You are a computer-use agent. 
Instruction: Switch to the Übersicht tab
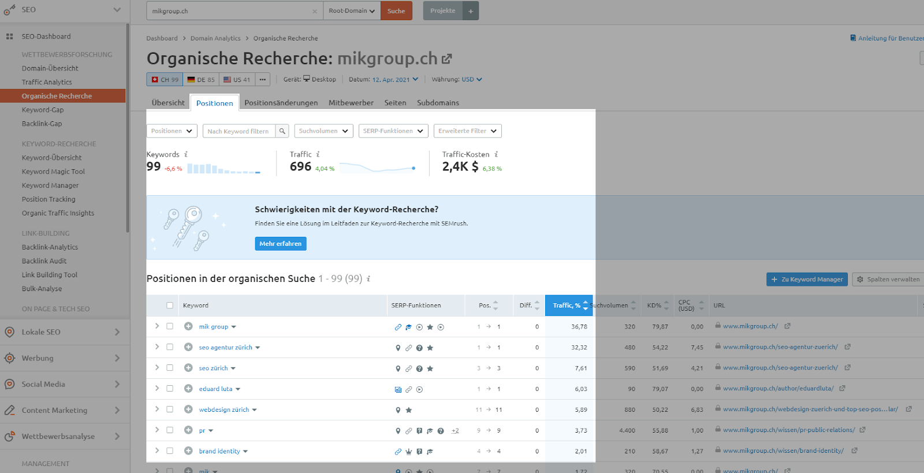pos(168,103)
